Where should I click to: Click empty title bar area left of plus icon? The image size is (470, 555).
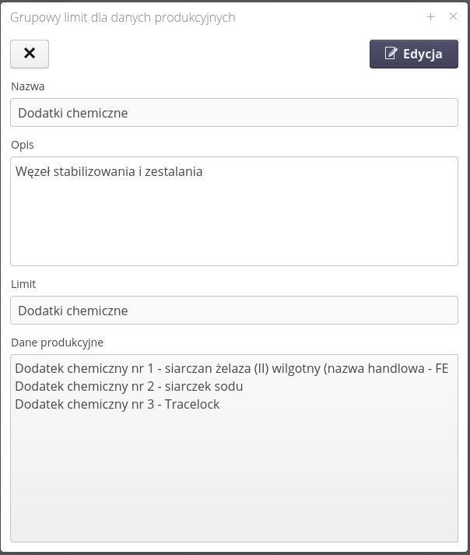(335, 17)
